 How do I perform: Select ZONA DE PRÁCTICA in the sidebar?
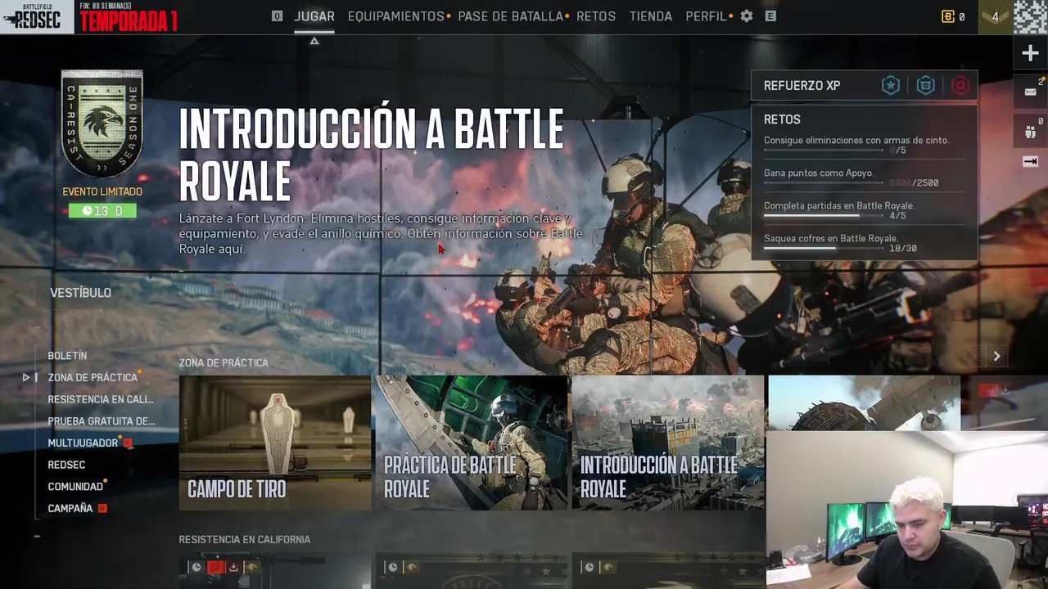(93, 378)
